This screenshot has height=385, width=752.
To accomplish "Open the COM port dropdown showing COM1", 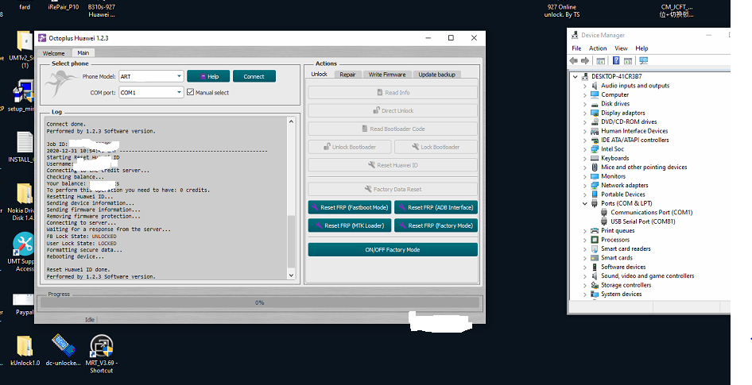I will [x=151, y=92].
